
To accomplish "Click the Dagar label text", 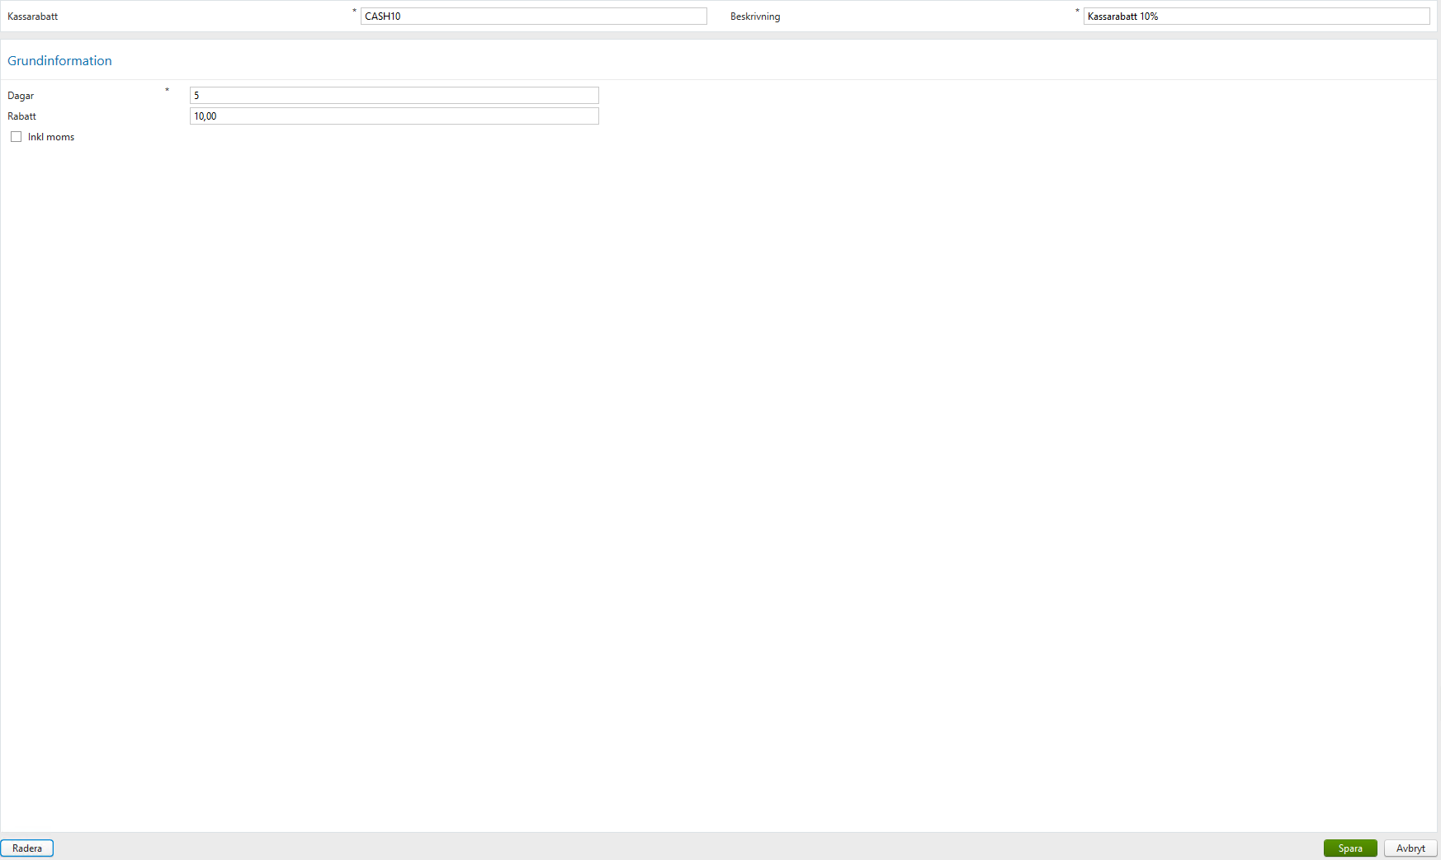I will point(20,95).
